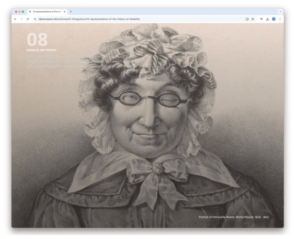The height and width of the screenshot is (239, 294).
Task: Open the Chrome three-dot menu
Action: pyautogui.click(x=280, y=19)
